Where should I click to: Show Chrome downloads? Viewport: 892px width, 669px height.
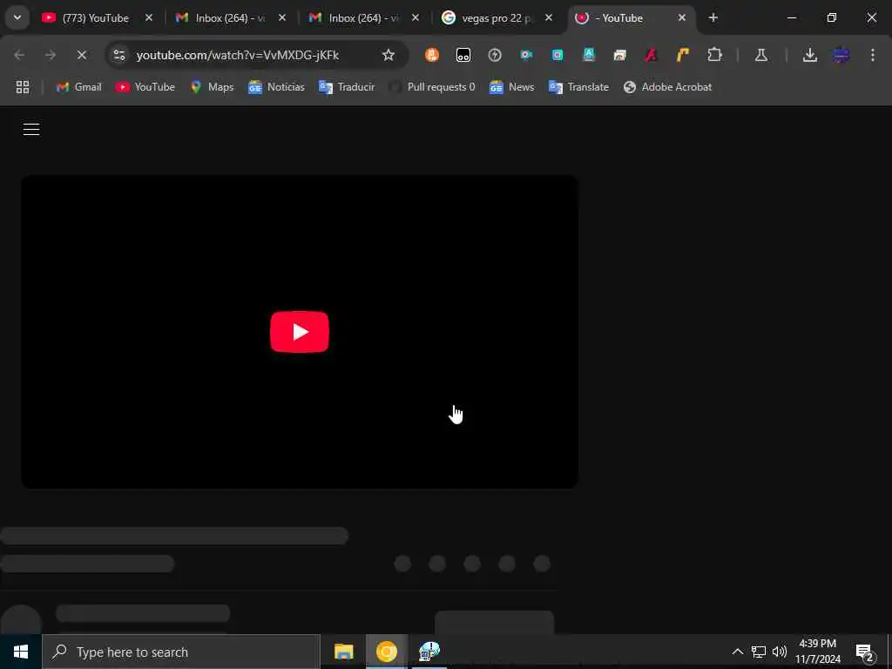pyautogui.click(x=809, y=55)
